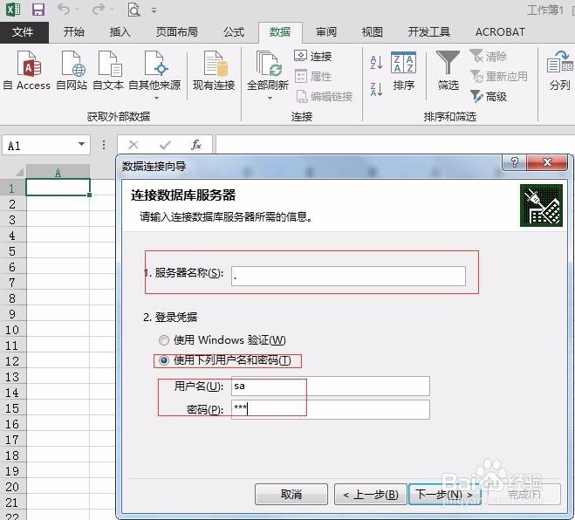Image resolution: width=575 pixels, height=520 pixels.
Task: Select column A header
Action: click(58, 173)
